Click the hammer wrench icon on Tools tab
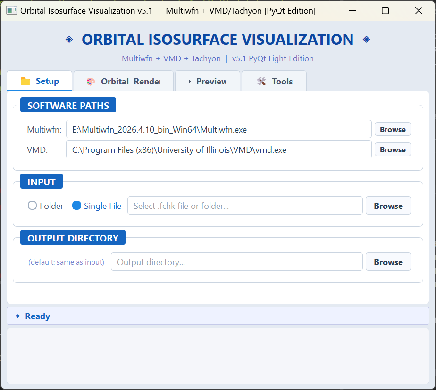This screenshot has height=390, width=436. (261, 82)
